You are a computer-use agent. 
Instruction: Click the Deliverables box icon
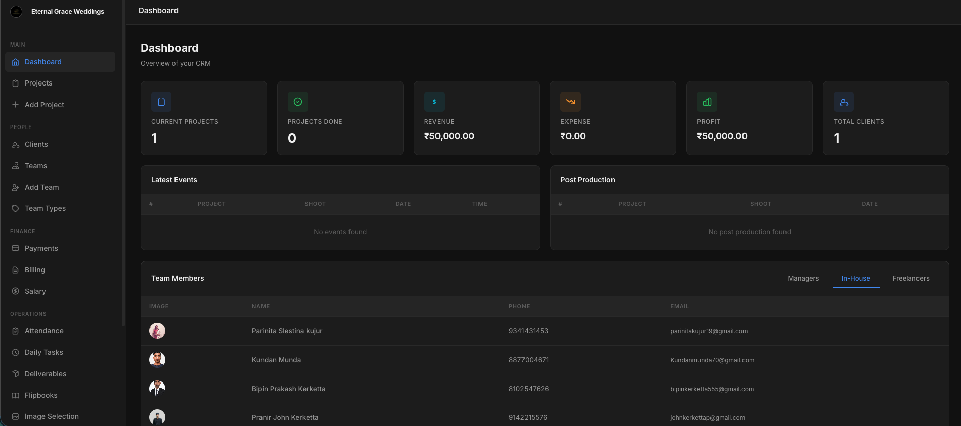coord(15,374)
